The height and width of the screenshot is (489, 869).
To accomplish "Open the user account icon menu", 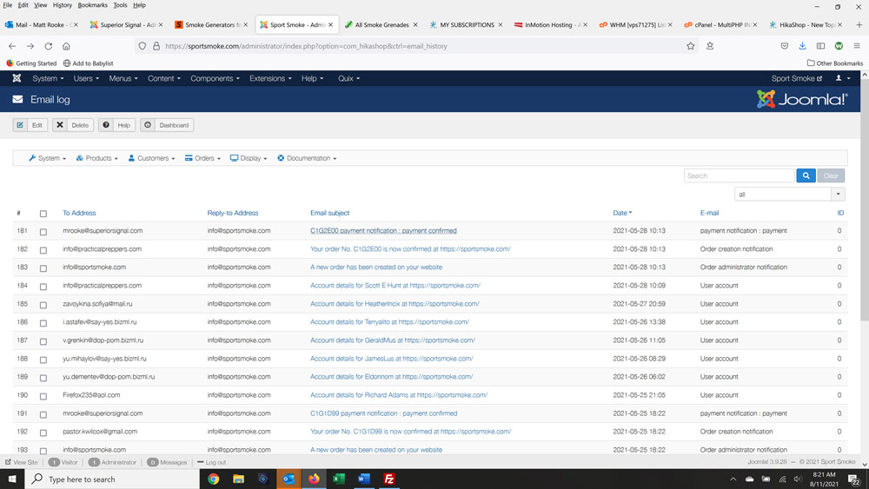I will tap(842, 79).
